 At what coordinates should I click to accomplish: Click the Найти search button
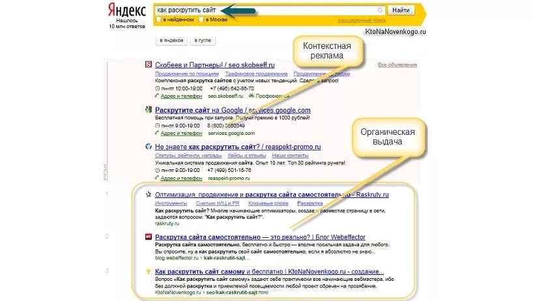pos(401,10)
